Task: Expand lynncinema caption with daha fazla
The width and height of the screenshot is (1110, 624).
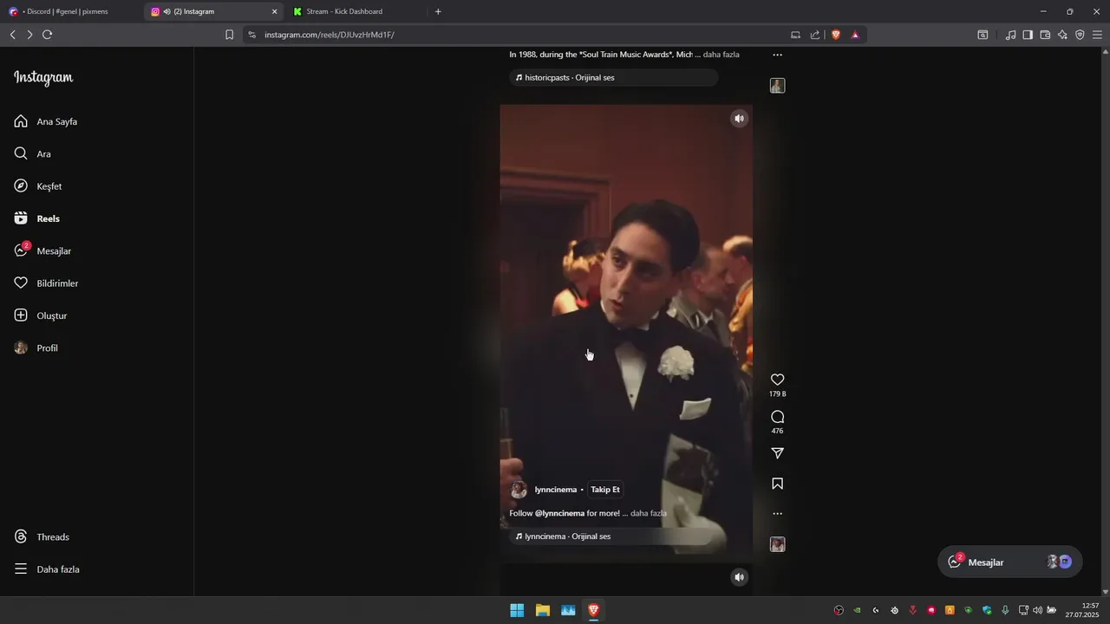Action: tap(649, 513)
